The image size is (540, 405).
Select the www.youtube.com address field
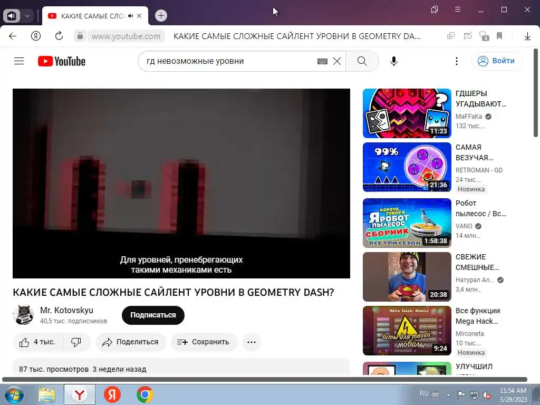[x=126, y=36]
